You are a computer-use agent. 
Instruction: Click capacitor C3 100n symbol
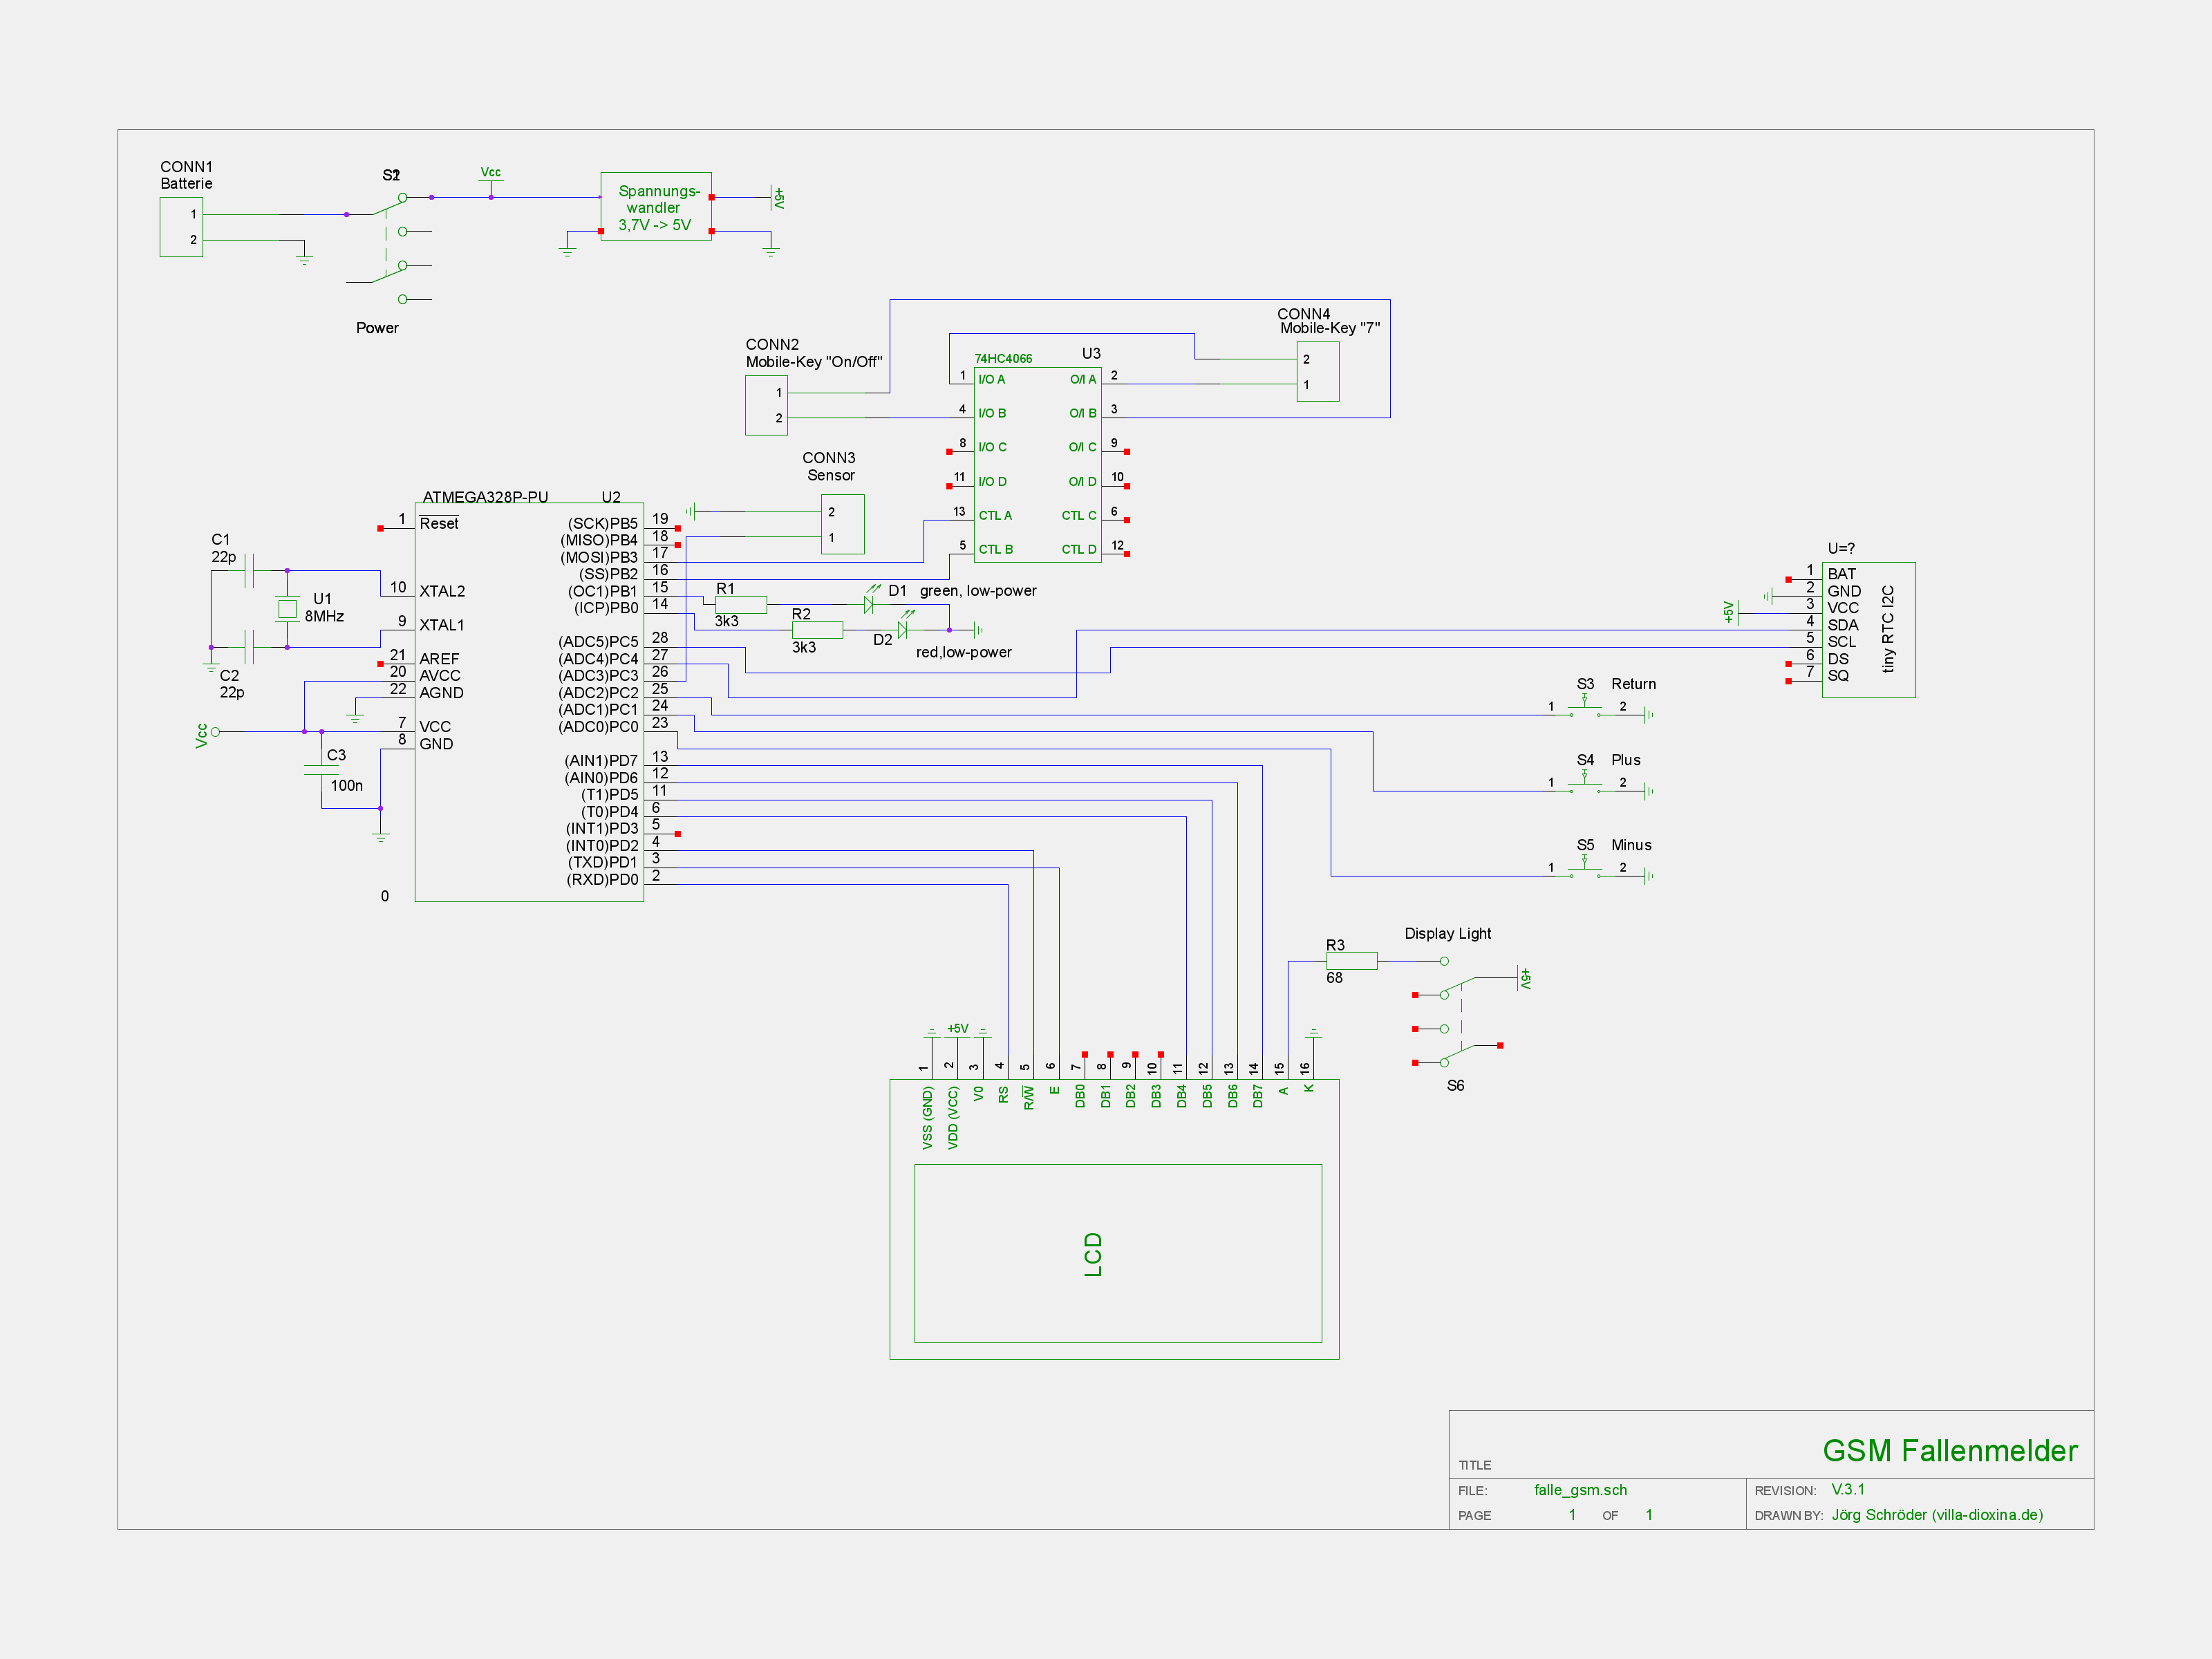point(321,770)
